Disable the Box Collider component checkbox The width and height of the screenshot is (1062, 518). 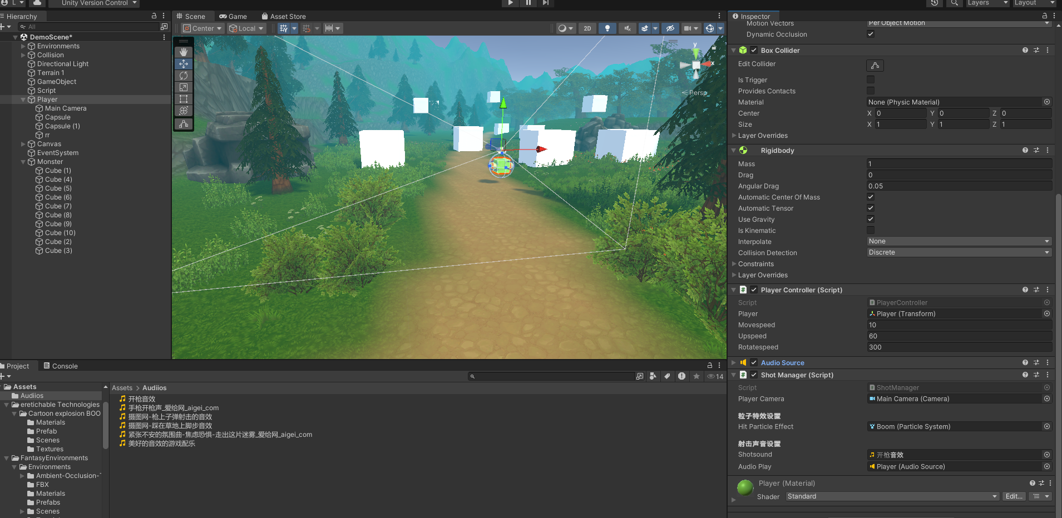pos(754,50)
